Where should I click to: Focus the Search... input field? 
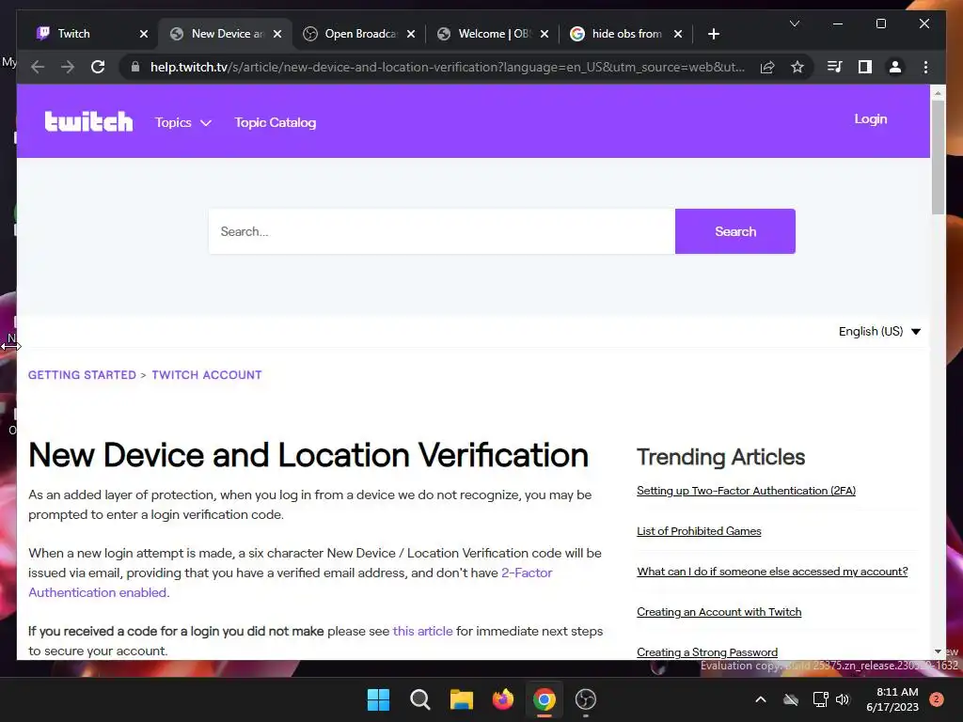(x=442, y=231)
